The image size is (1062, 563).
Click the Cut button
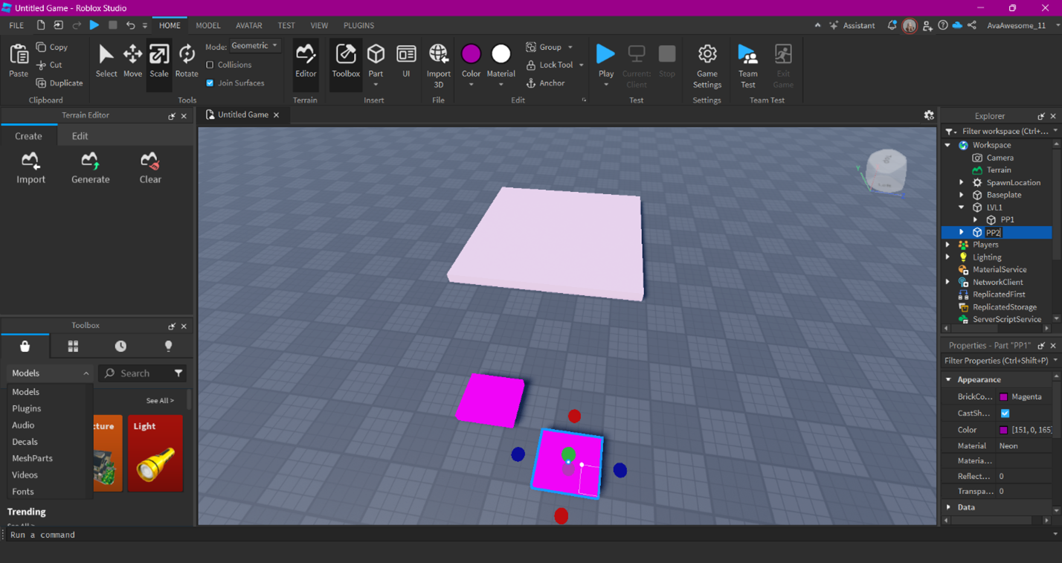(49, 65)
